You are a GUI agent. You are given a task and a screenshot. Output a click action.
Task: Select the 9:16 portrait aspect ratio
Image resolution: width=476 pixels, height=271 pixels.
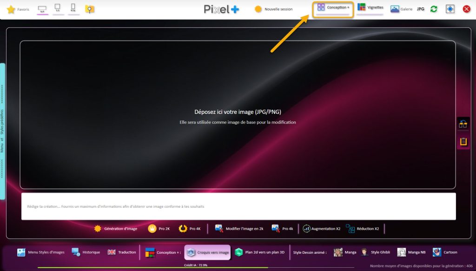73,8
